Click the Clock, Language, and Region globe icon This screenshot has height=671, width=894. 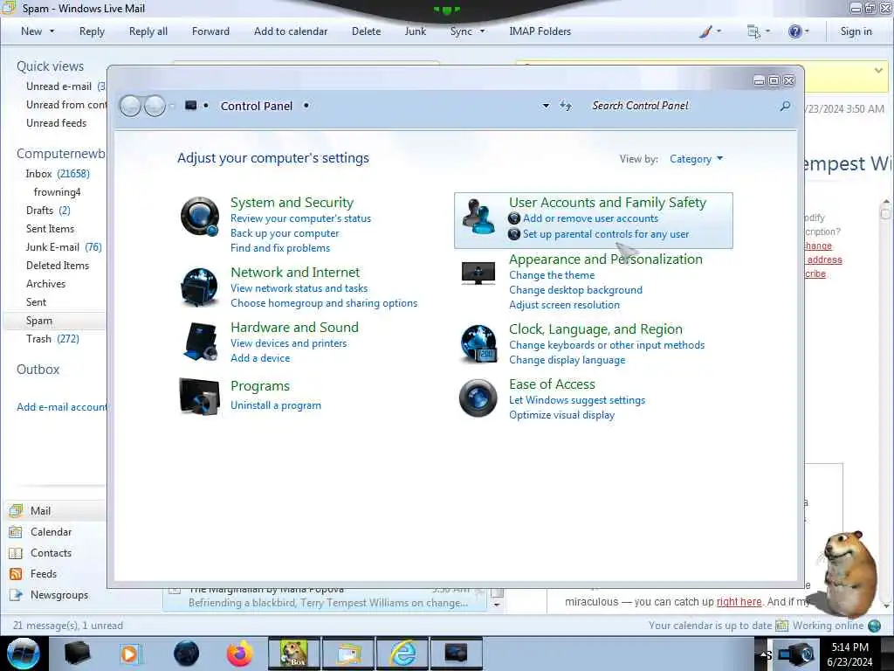(x=478, y=343)
